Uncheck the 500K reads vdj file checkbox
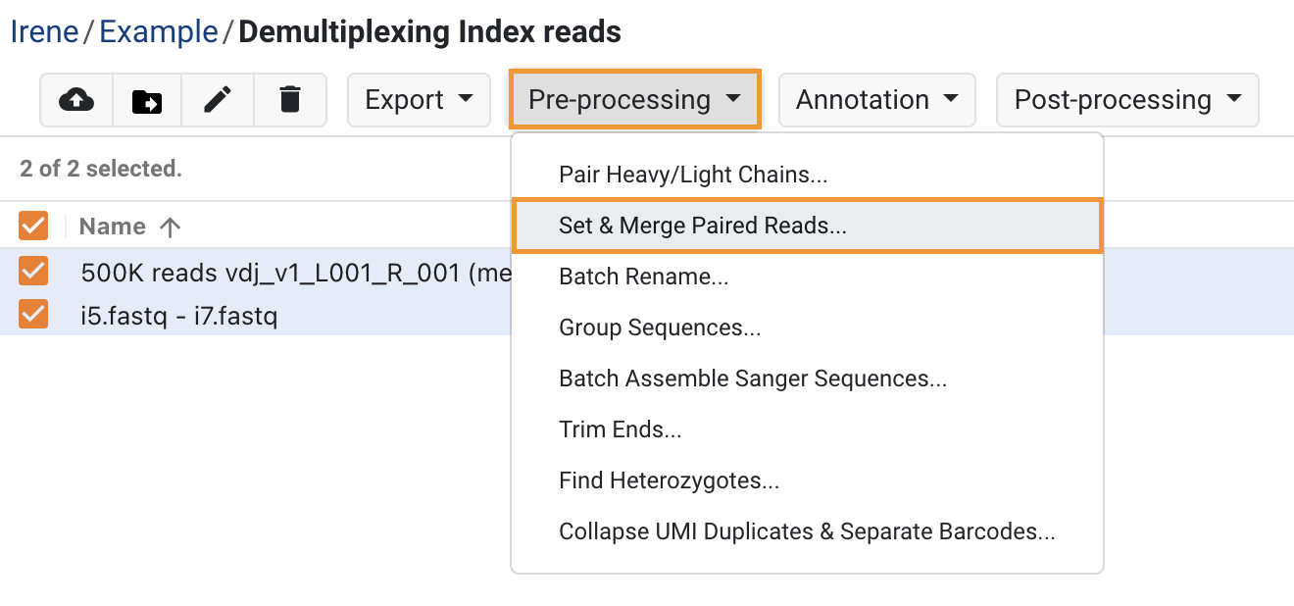The image size is (1294, 606). pos(33,271)
